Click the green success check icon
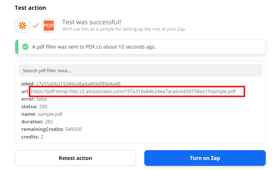Screen dimensions: 280x170 [25, 47]
